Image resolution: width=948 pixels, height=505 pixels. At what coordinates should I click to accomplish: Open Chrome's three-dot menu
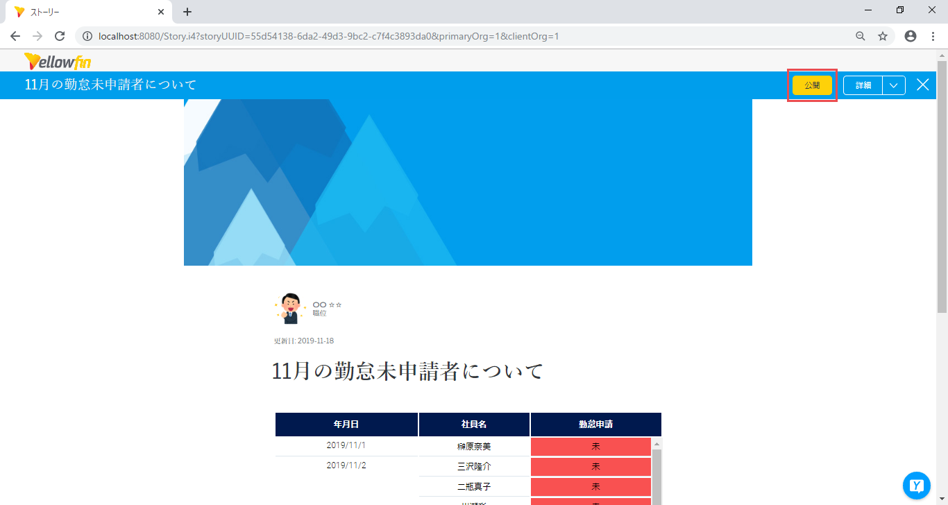tap(933, 36)
